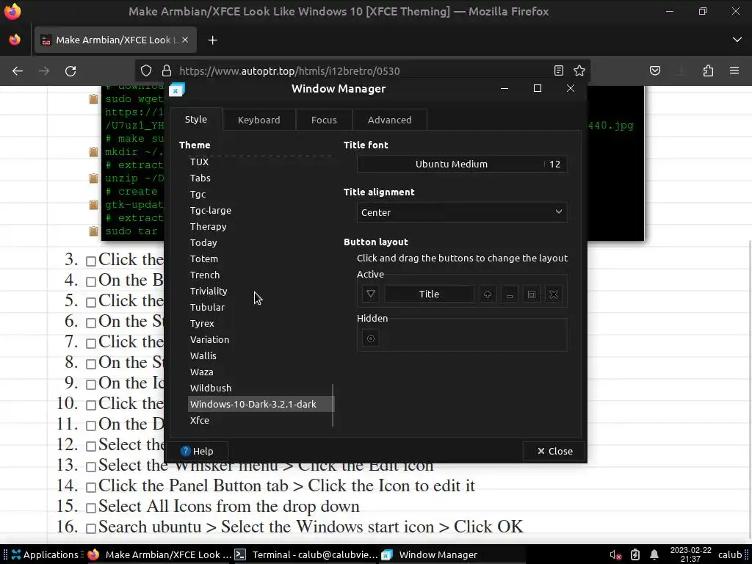Click the maximize button in Active layout

[x=532, y=294]
